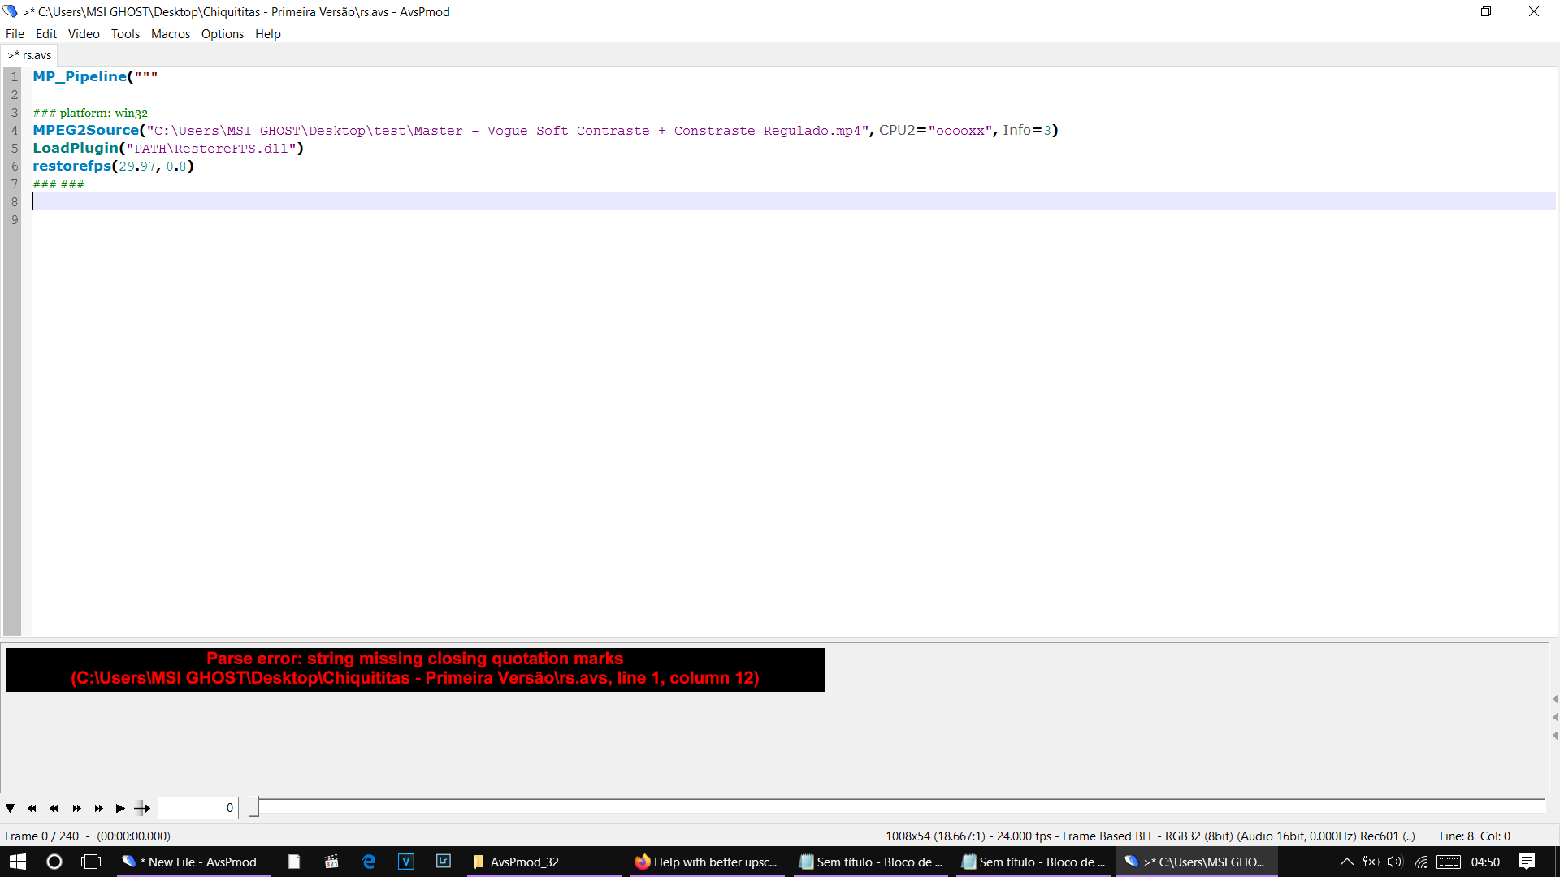The width and height of the screenshot is (1560, 877).
Task: Click the LoadPlugin function name
Action: click(x=76, y=148)
